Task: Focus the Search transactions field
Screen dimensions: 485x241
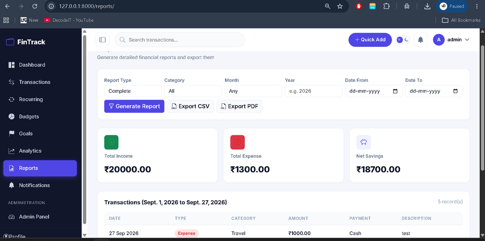Action: pyautogui.click(x=180, y=40)
